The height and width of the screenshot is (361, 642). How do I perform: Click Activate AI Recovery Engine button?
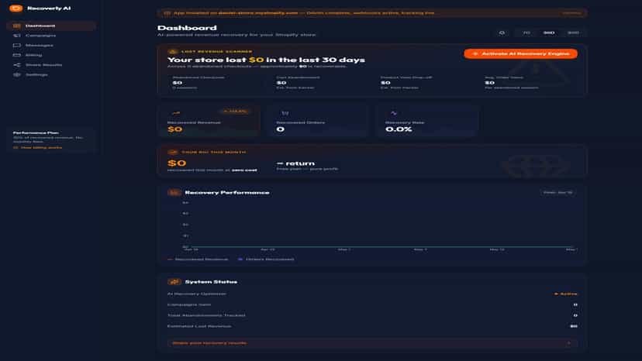pos(521,53)
